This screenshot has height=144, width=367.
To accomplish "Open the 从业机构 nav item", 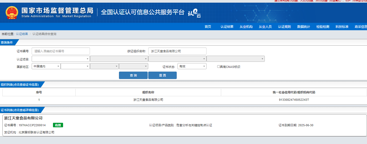I will [246, 27].
